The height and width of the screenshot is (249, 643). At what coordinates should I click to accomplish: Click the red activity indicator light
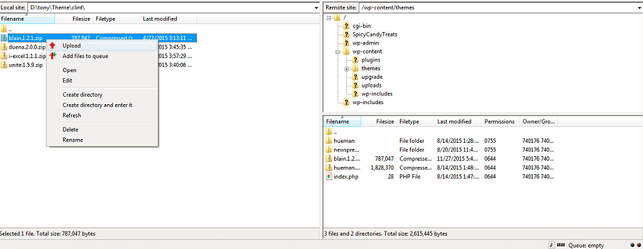pyautogui.click(x=638, y=245)
